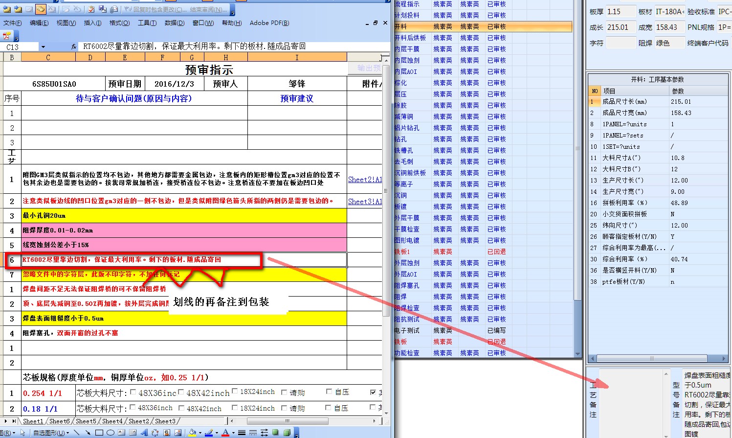This screenshot has height=438, width=732.
Task: Click the create Outlook task icon
Action: click(91, 9)
